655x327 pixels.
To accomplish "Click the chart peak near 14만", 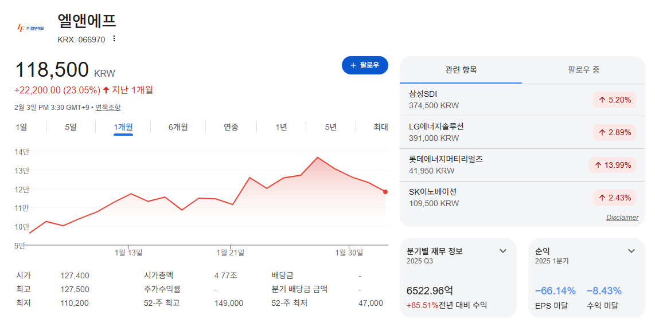I will pyautogui.click(x=318, y=157).
